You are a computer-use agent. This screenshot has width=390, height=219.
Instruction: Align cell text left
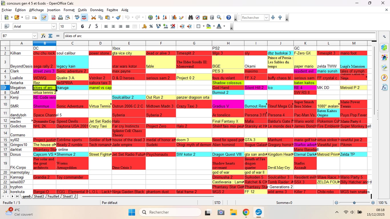106,26
